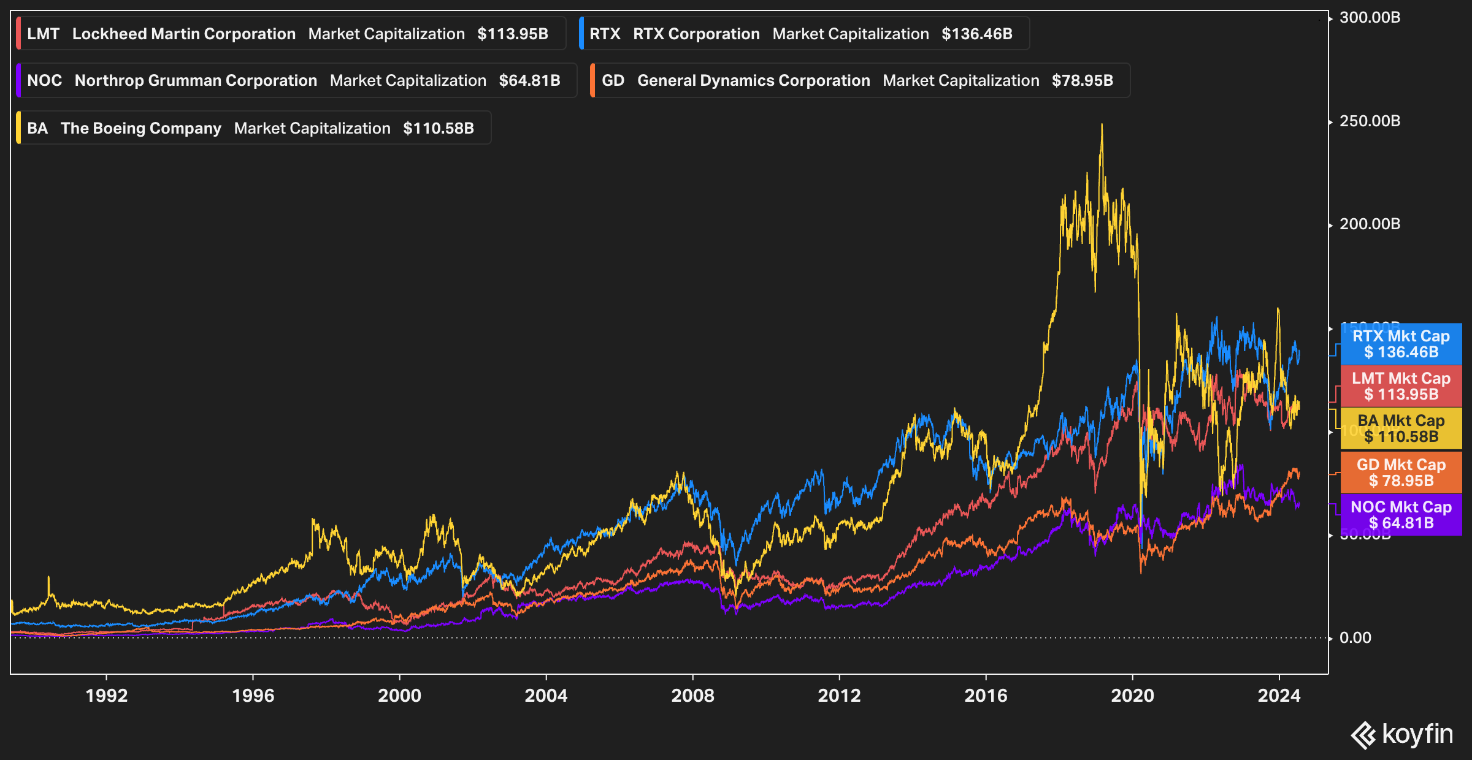
Task: Click the 2020 label on time axis
Action: (1132, 696)
